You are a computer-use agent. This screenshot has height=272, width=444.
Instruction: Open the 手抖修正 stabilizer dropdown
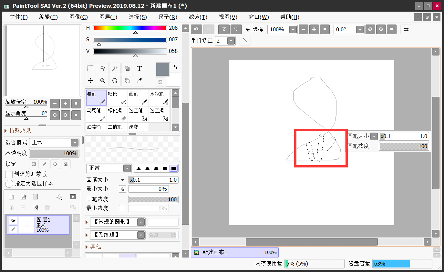pyautogui.click(x=231, y=41)
